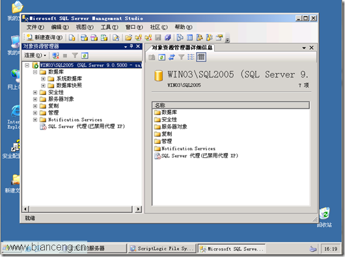The width and height of the screenshot is (345, 257).
Task: Click the Template Explorer toolbar icon
Action: coord(209,38)
